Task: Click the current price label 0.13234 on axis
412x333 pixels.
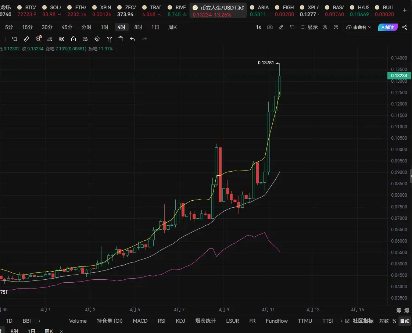Action: click(x=399, y=76)
